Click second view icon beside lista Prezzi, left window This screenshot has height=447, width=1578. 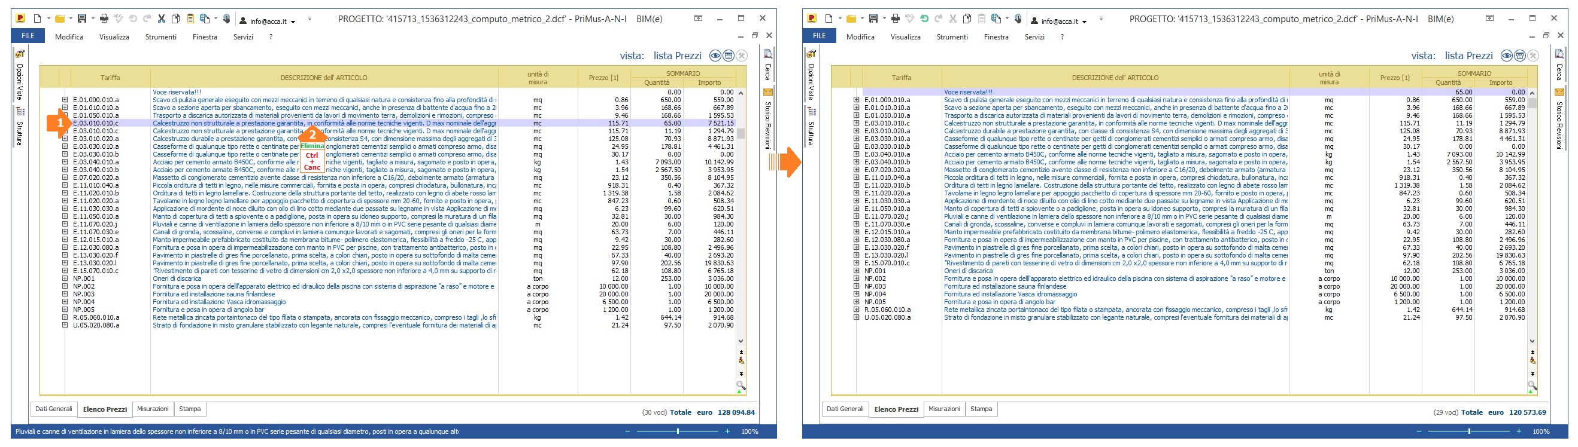click(729, 56)
